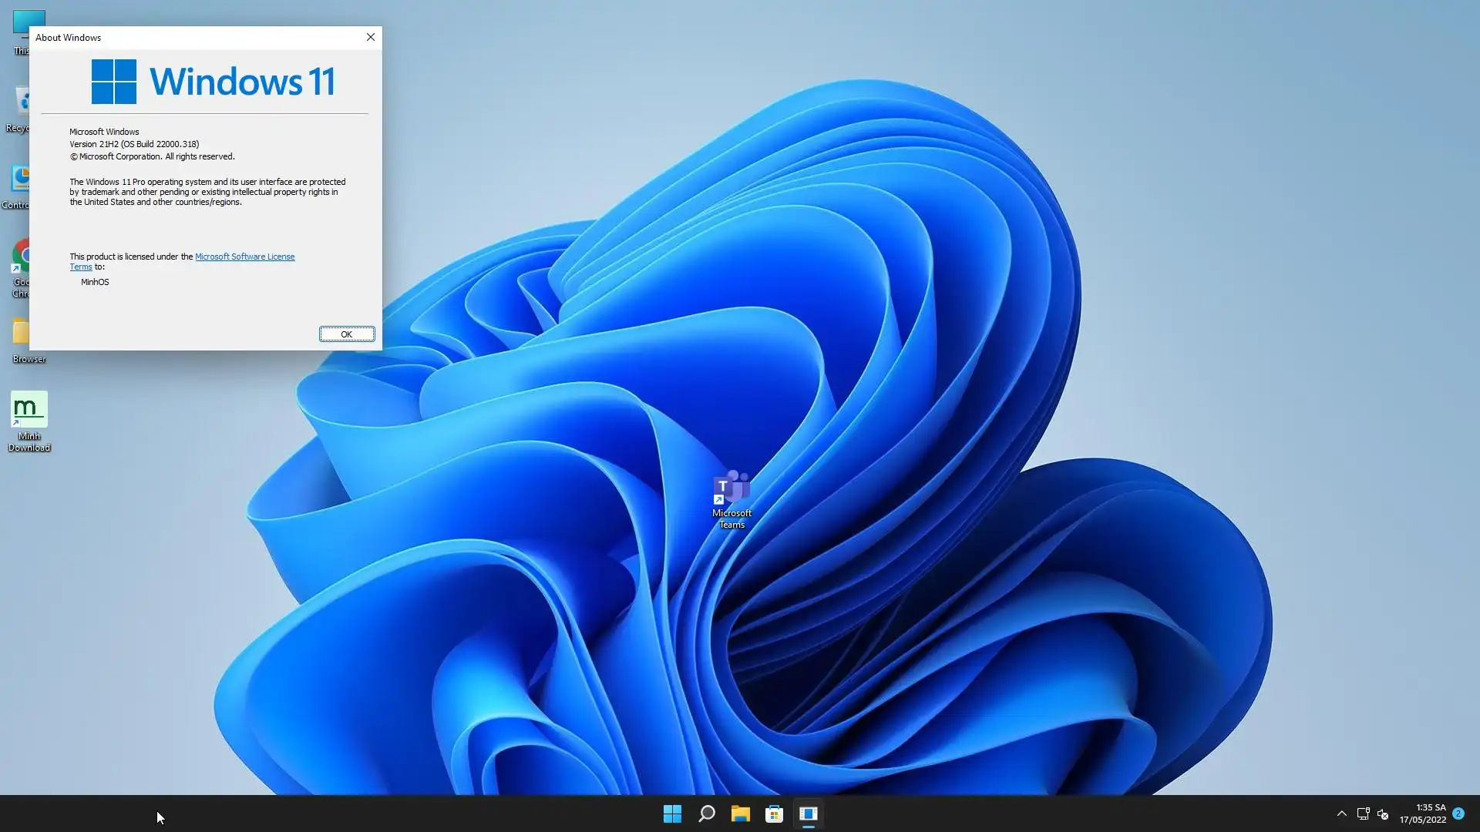This screenshot has height=832, width=1480.
Task: Click OK in the About Windows dialog
Action: (x=347, y=334)
